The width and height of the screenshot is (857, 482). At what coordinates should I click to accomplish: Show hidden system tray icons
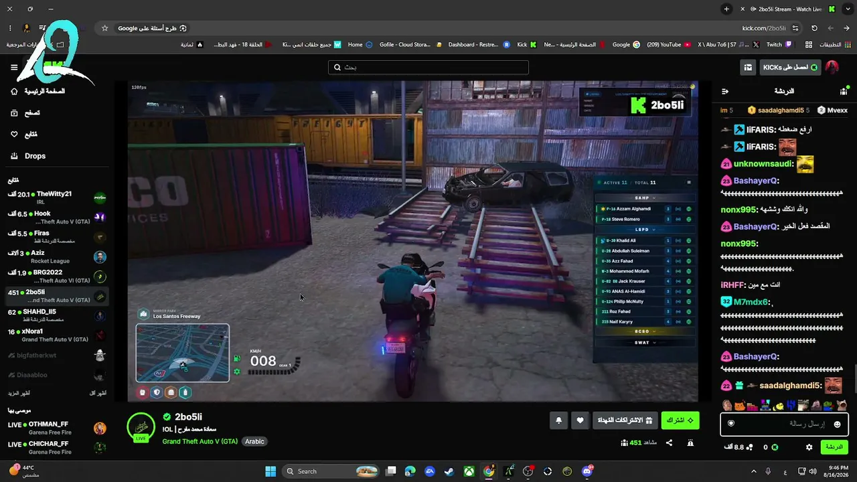coord(753,471)
